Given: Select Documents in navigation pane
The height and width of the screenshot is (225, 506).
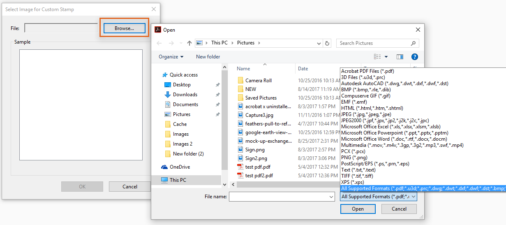Looking at the screenshot, I should (185, 104).
